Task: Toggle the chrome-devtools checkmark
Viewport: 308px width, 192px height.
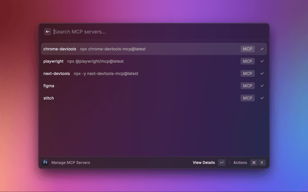Action: (262, 49)
